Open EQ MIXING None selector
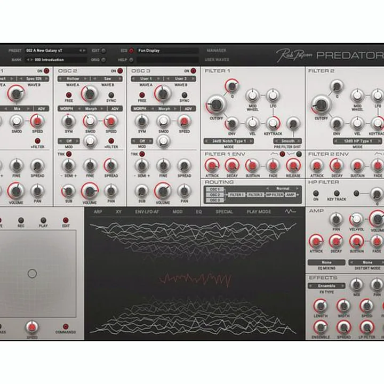384x384 pixels. click(x=326, y=262)
